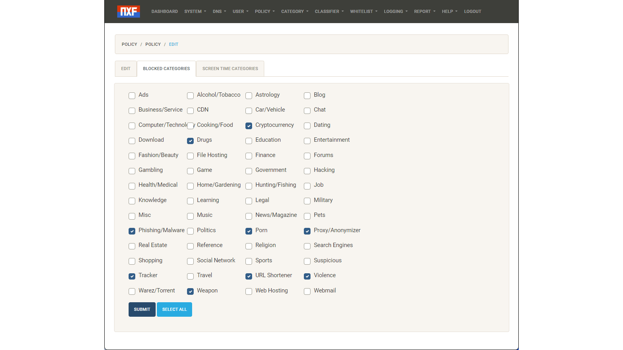
Task: Uncheck Proxy/Anonymizer checkbox
Action: 307,231
